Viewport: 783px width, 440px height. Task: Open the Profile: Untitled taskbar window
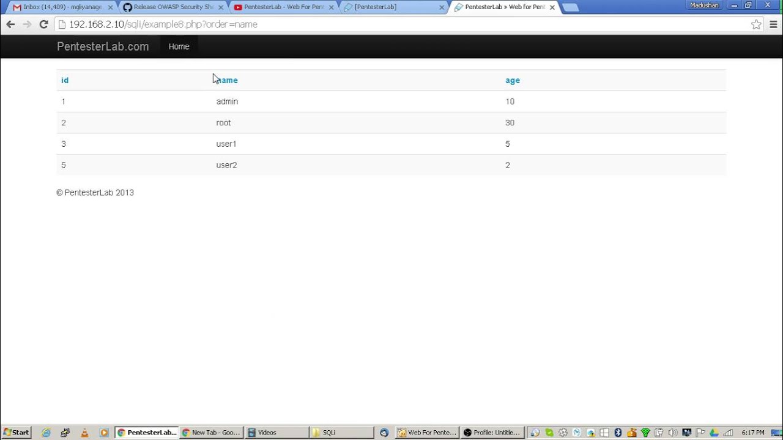point(492,433)
